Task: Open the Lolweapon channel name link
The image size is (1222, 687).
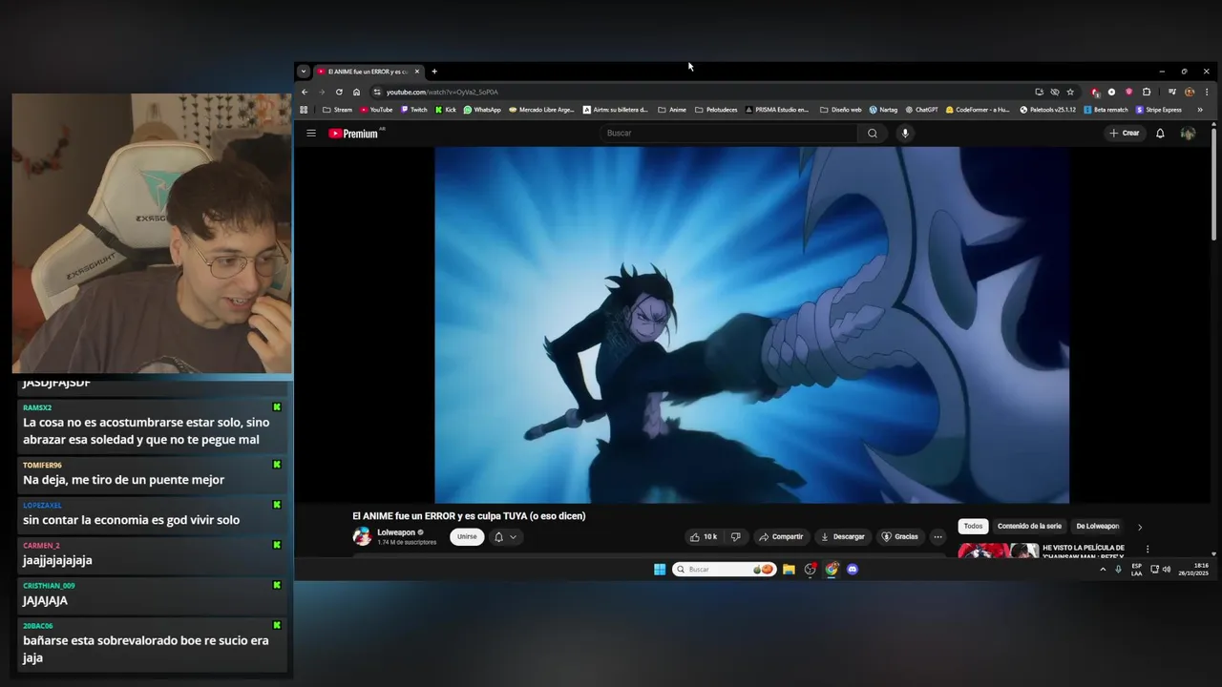Action: tap(396, 532)
